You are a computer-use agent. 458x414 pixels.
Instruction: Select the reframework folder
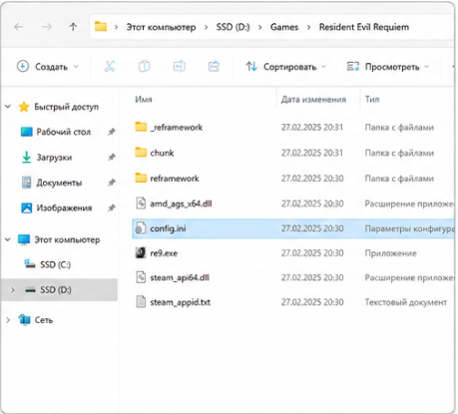tap(175, 179)
